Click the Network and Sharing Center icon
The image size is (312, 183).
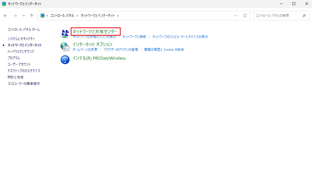(x=65, y=34)
